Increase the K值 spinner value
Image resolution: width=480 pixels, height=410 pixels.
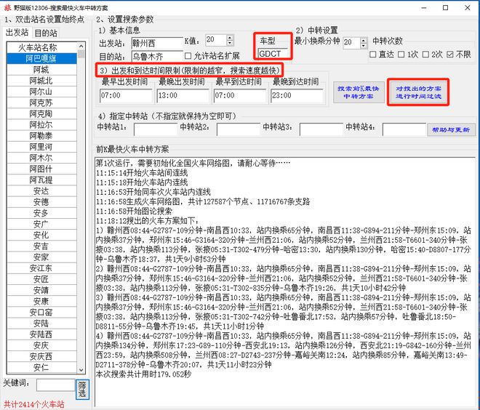(x=230, y=37)
